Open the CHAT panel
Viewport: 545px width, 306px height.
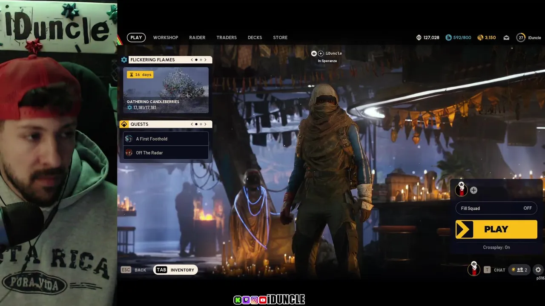pyautogui.click(x=499, y=270)
